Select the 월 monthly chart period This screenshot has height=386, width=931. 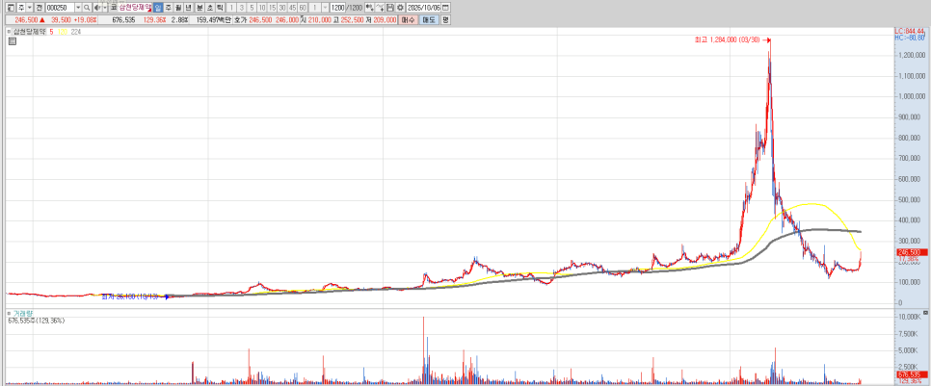(x=178, y=8)
